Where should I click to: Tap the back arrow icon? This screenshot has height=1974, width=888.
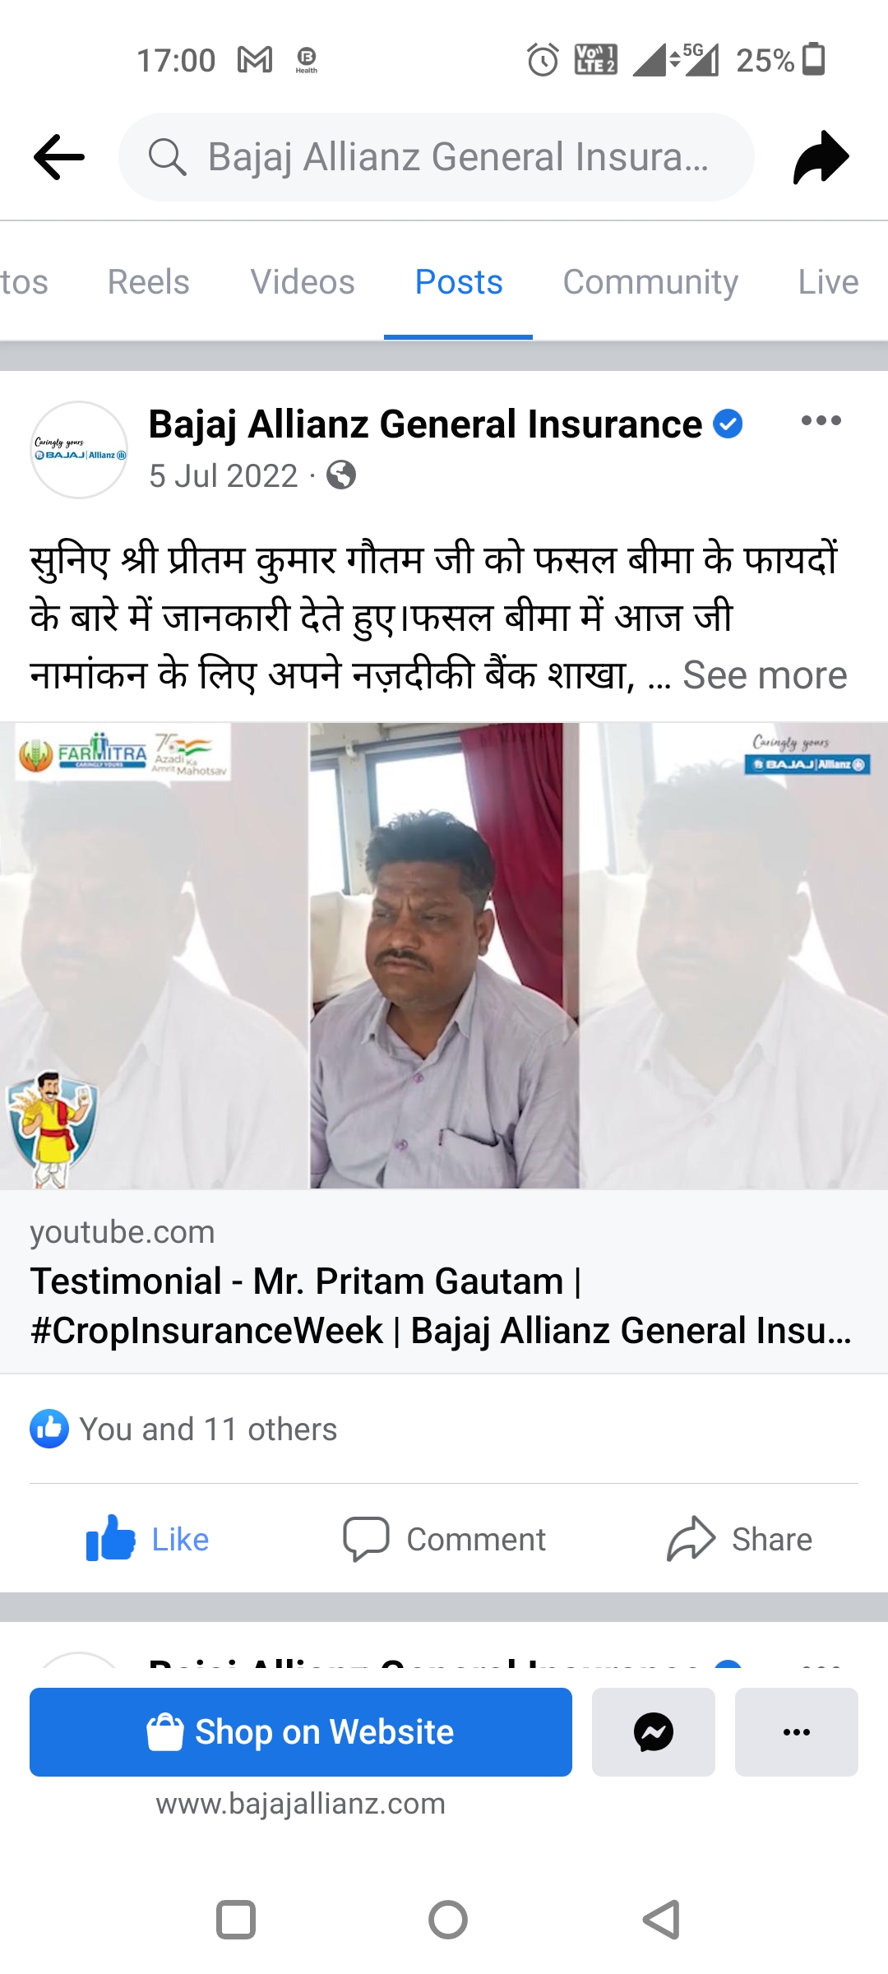(x=59, y=156)
